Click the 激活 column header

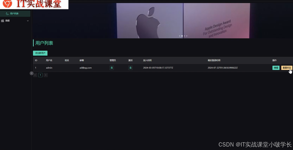click(131, 60)
